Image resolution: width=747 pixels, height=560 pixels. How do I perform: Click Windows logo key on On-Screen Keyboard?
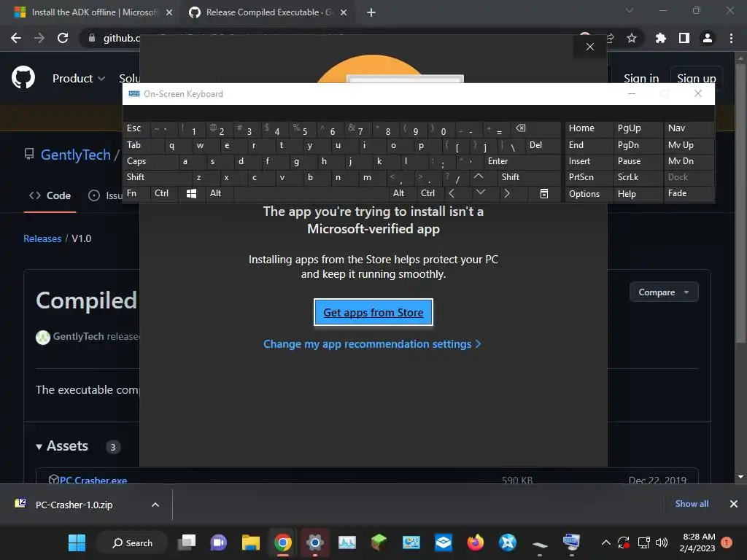pos(192,193)
